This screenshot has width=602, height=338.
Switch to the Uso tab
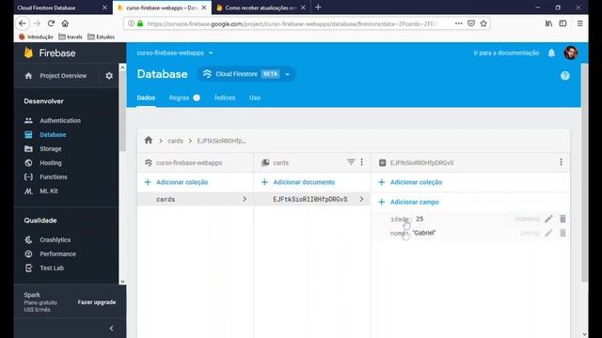click(x=255, y=98)
